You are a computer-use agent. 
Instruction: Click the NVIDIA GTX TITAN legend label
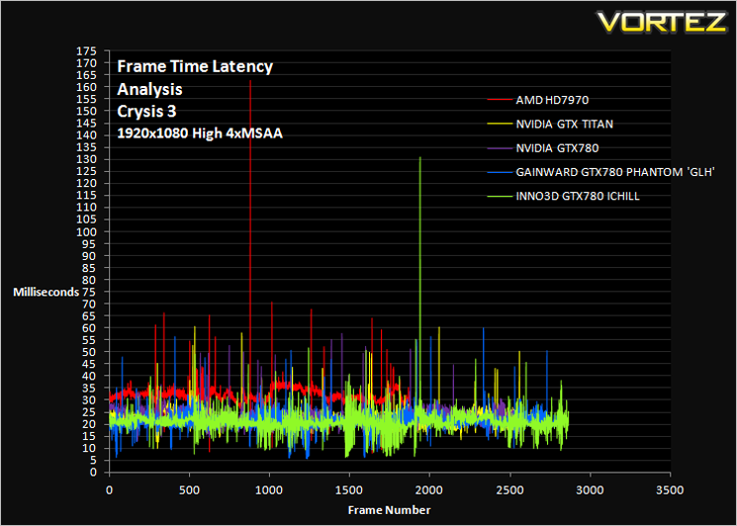[565, 125]
